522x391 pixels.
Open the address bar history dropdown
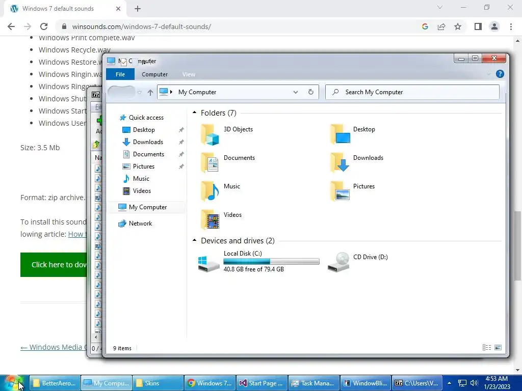coord(295,92)
